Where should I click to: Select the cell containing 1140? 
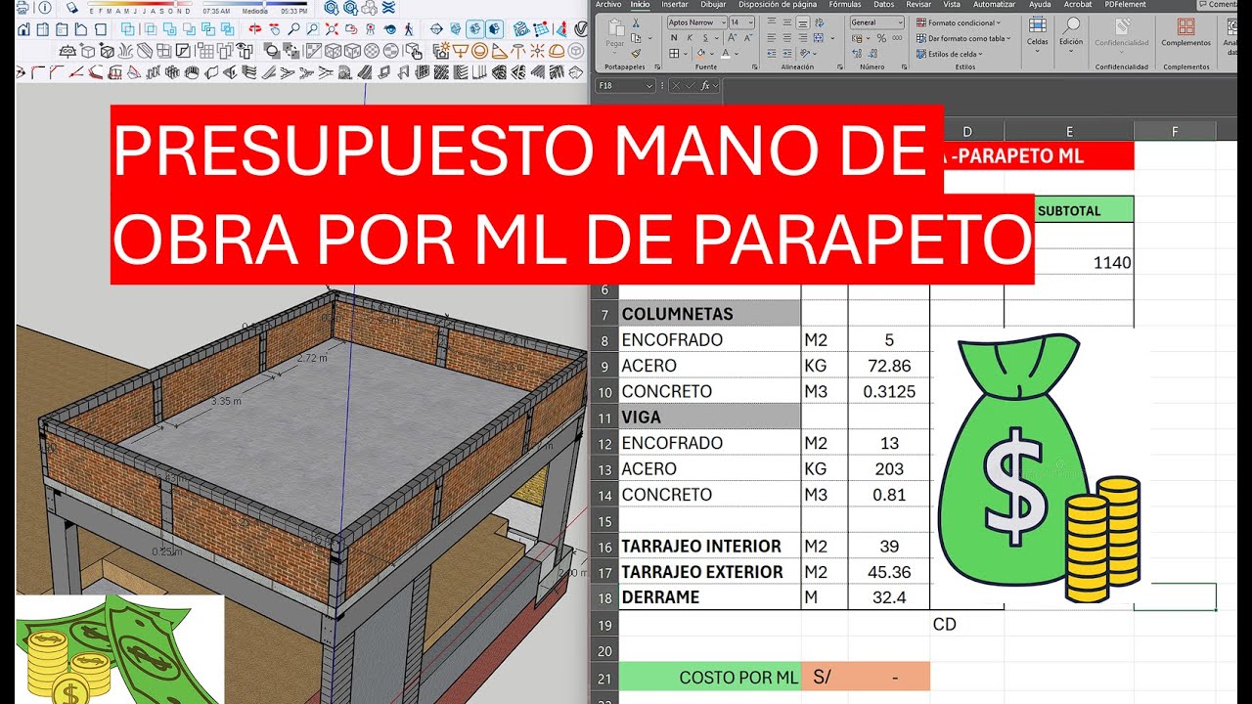[x=1069, y=263]
